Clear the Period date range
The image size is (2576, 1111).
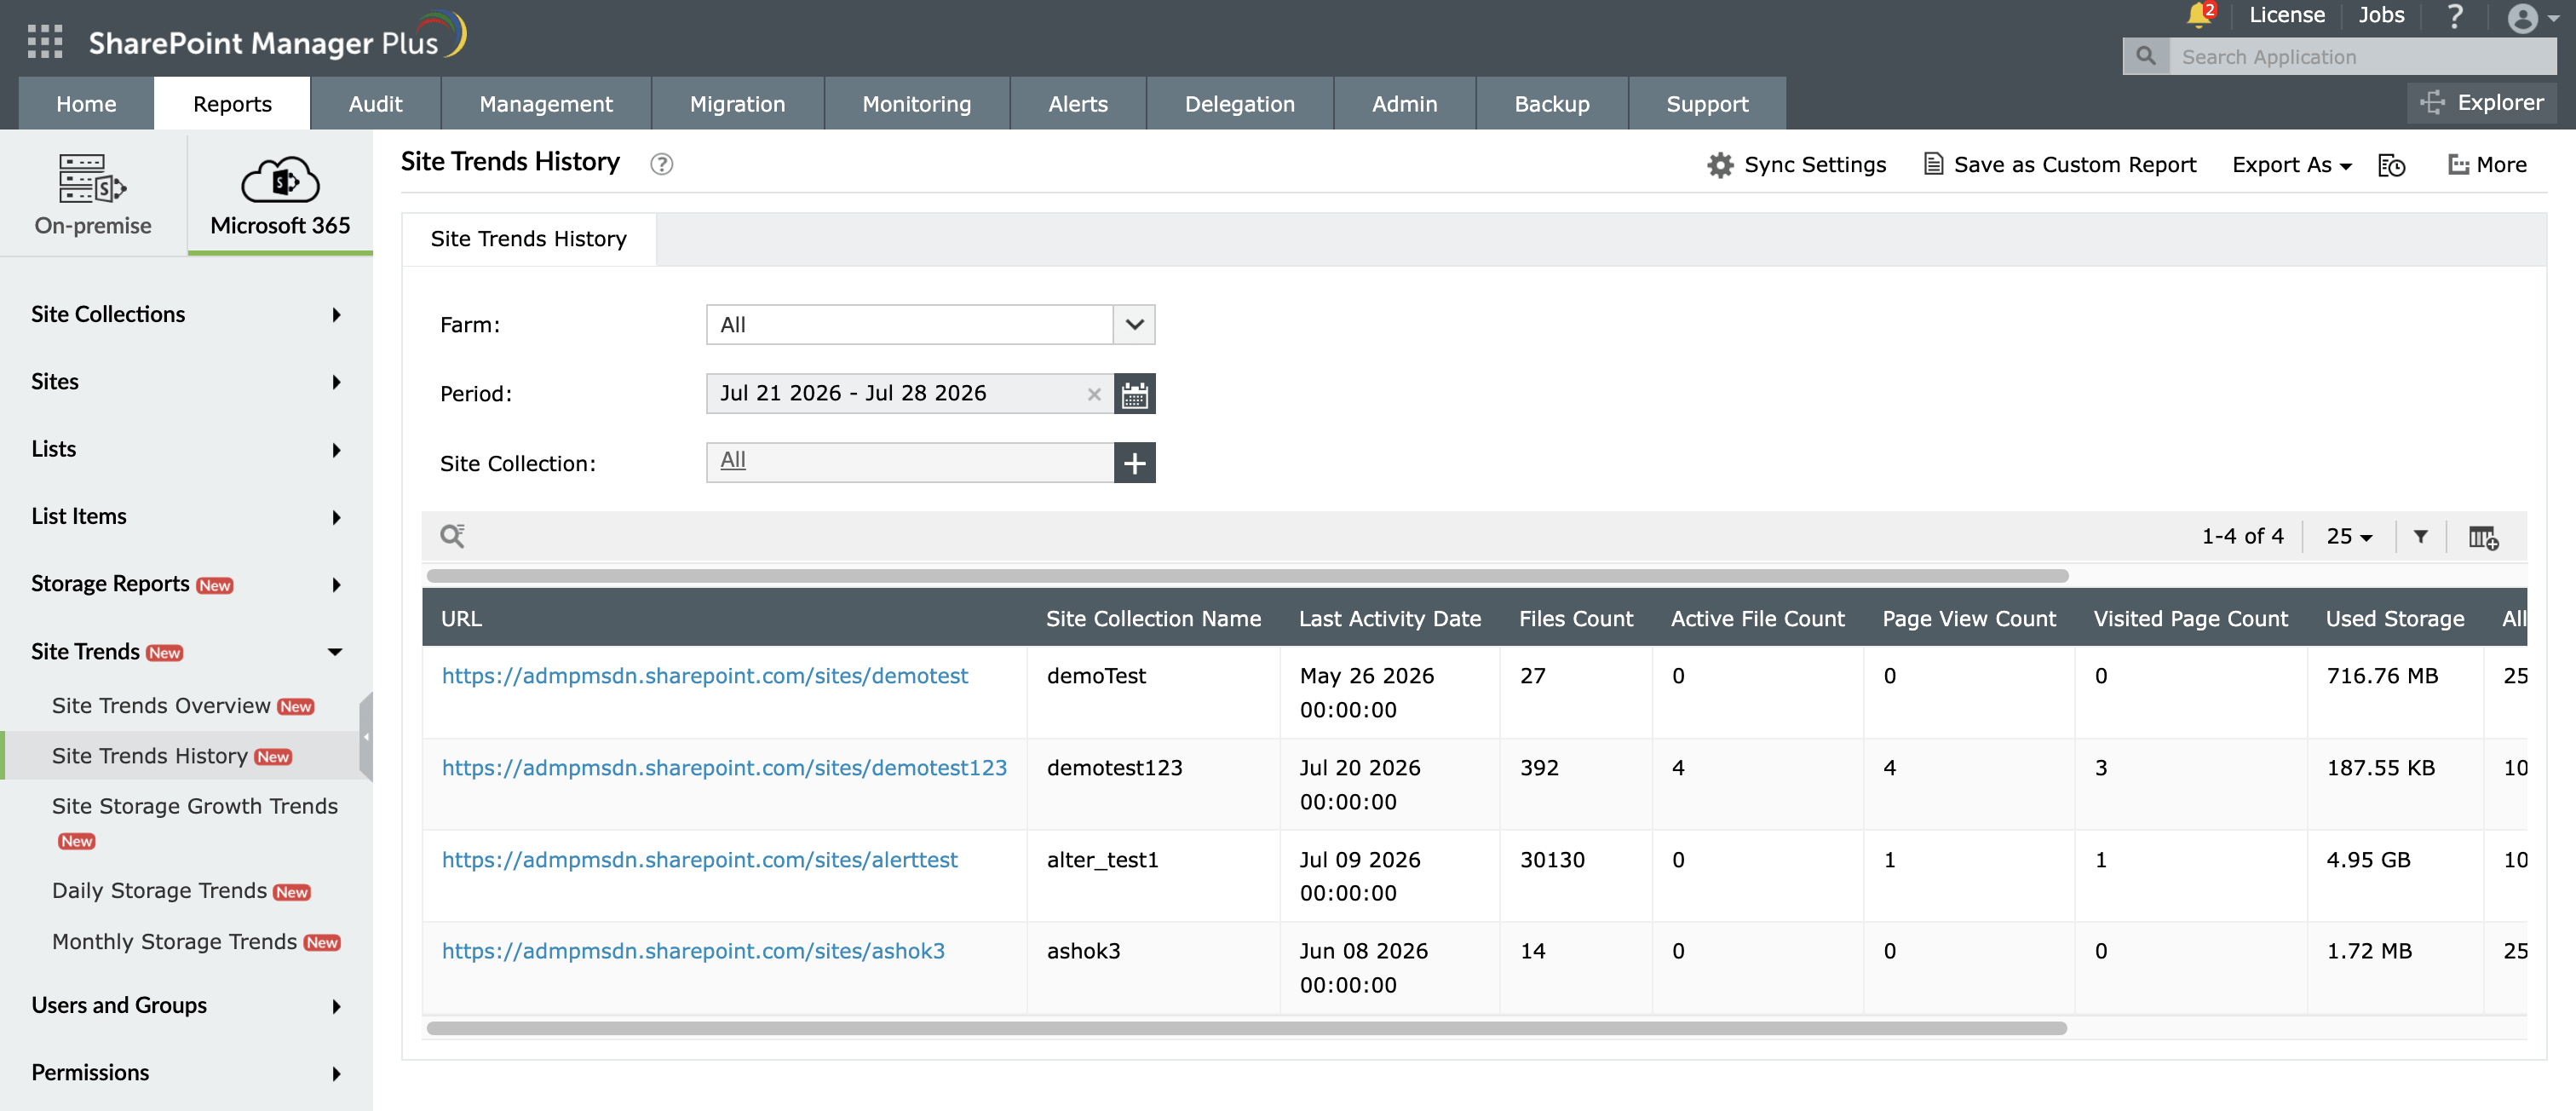(x=1093, y=395)
